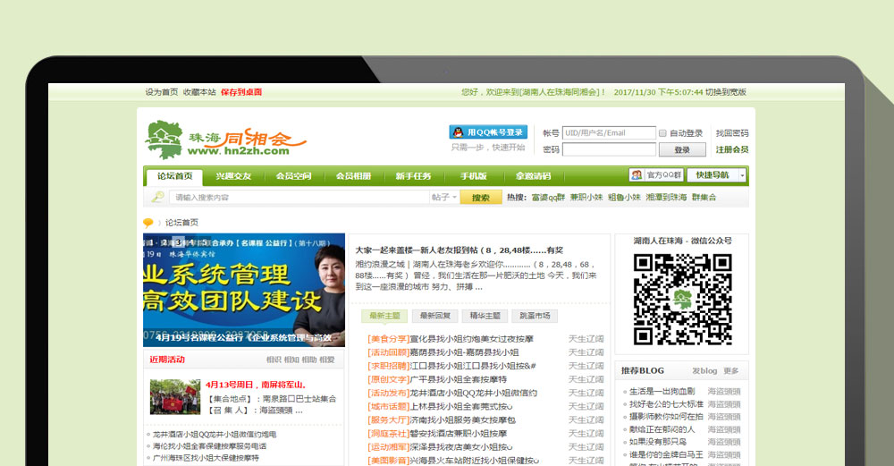Click the official QQ群 icon button
894x466 pixels.
click(x=656, y=175)
